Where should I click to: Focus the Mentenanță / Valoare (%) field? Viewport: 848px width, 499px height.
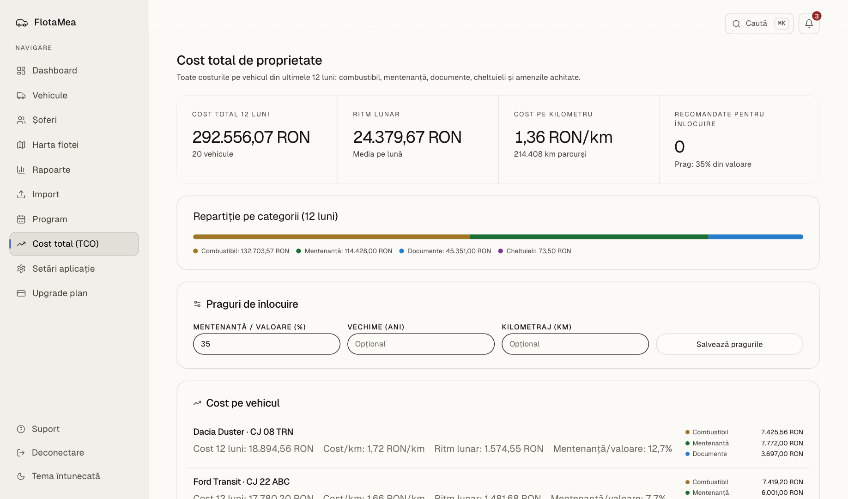pos(267,344)
